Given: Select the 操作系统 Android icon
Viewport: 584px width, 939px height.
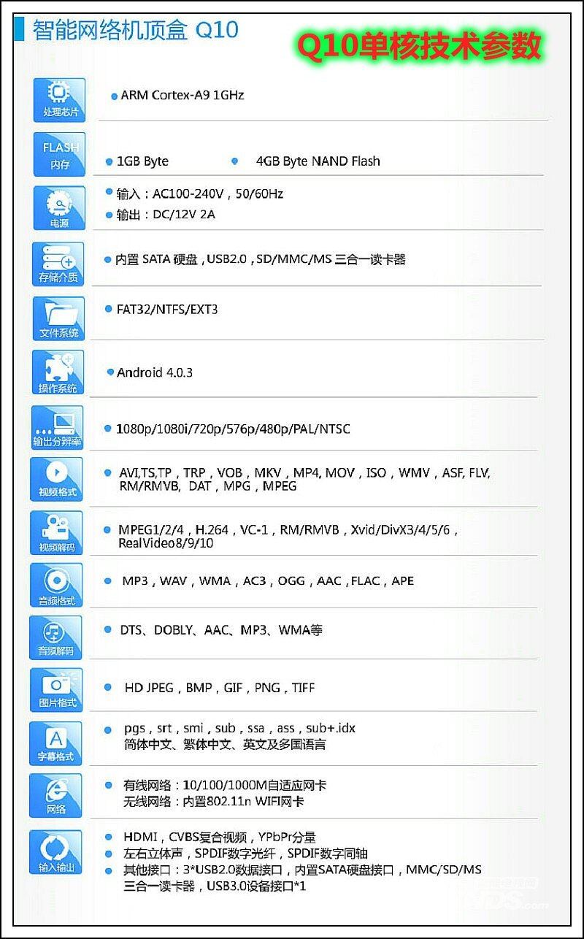Looking at the screenshot, I should click(x=58, y=372).
